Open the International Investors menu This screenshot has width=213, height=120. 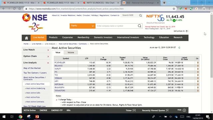[x=128, y=38]
